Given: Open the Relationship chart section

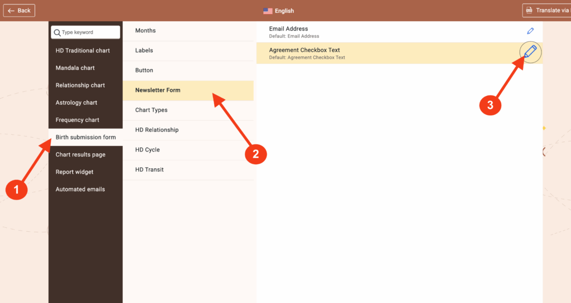Looking at the screenshot, I should coord(80,85).
